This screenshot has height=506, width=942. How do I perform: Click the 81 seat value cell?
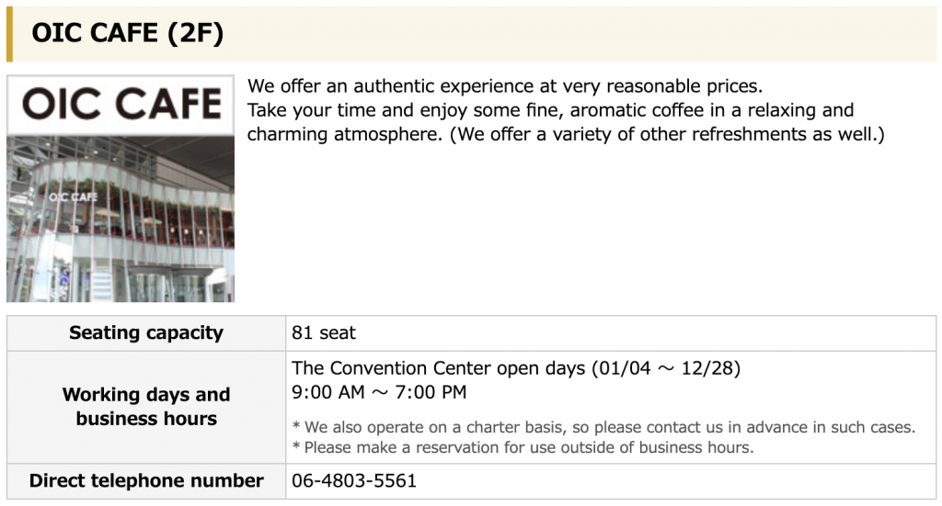(x=611, y=333)
